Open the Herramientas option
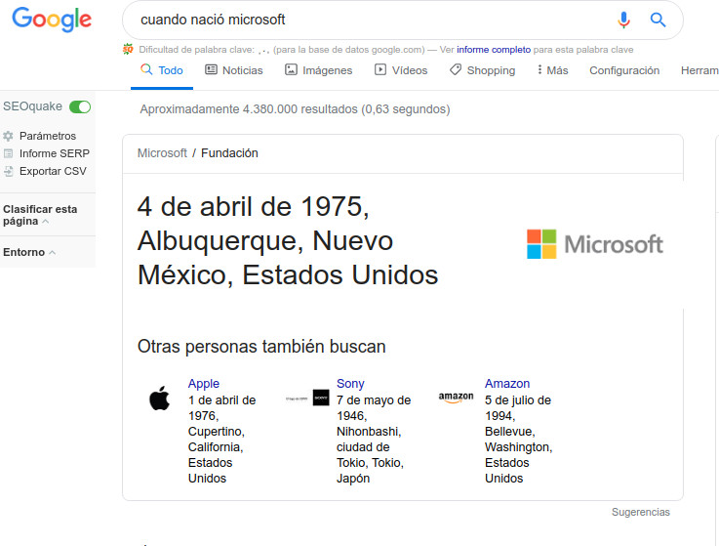Image resolution: width=719 pixels, height=546 pixels. point(699,70)
